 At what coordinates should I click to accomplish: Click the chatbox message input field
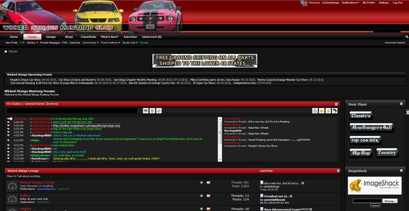click(72, 111)
